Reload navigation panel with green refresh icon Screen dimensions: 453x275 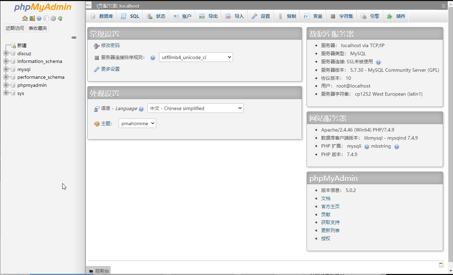coord(60,18)
